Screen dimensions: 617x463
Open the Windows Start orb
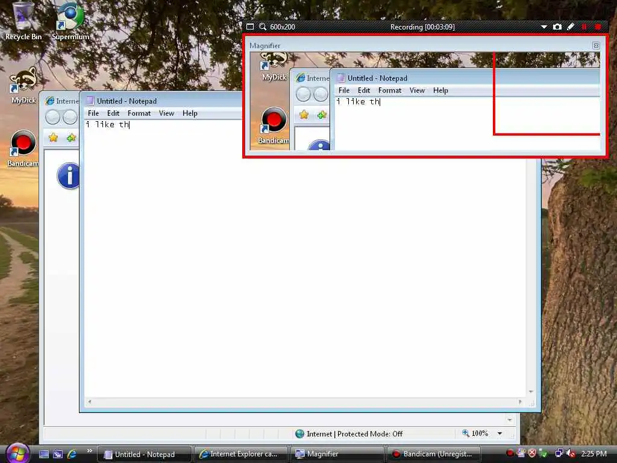[17, 453]
